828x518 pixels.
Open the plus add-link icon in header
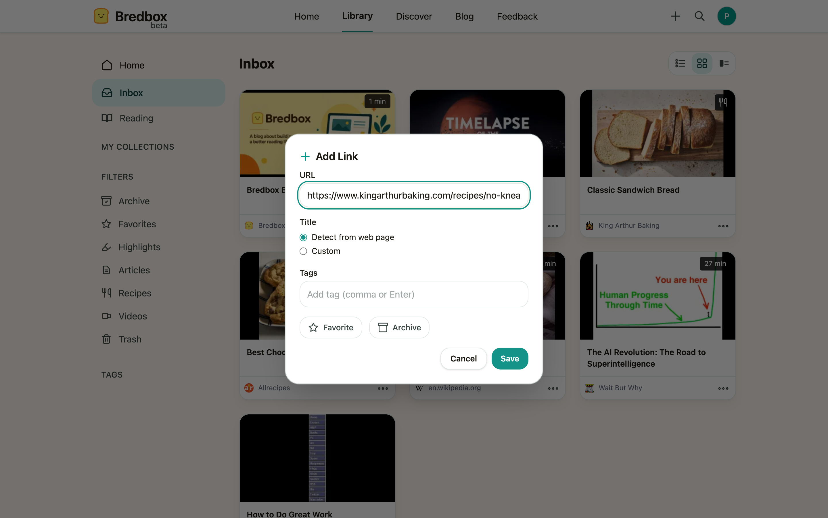coord(675,16)
